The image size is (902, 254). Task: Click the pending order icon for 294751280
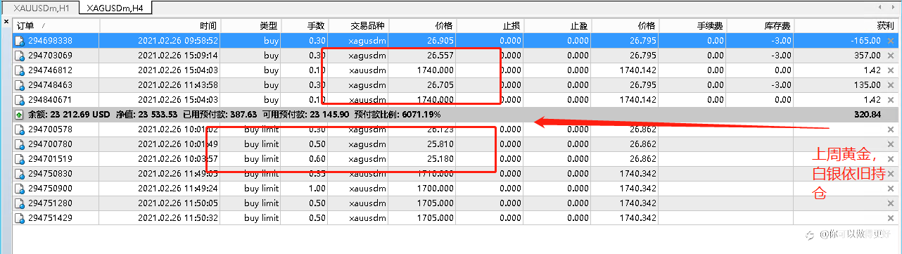[x=20, y=203]
